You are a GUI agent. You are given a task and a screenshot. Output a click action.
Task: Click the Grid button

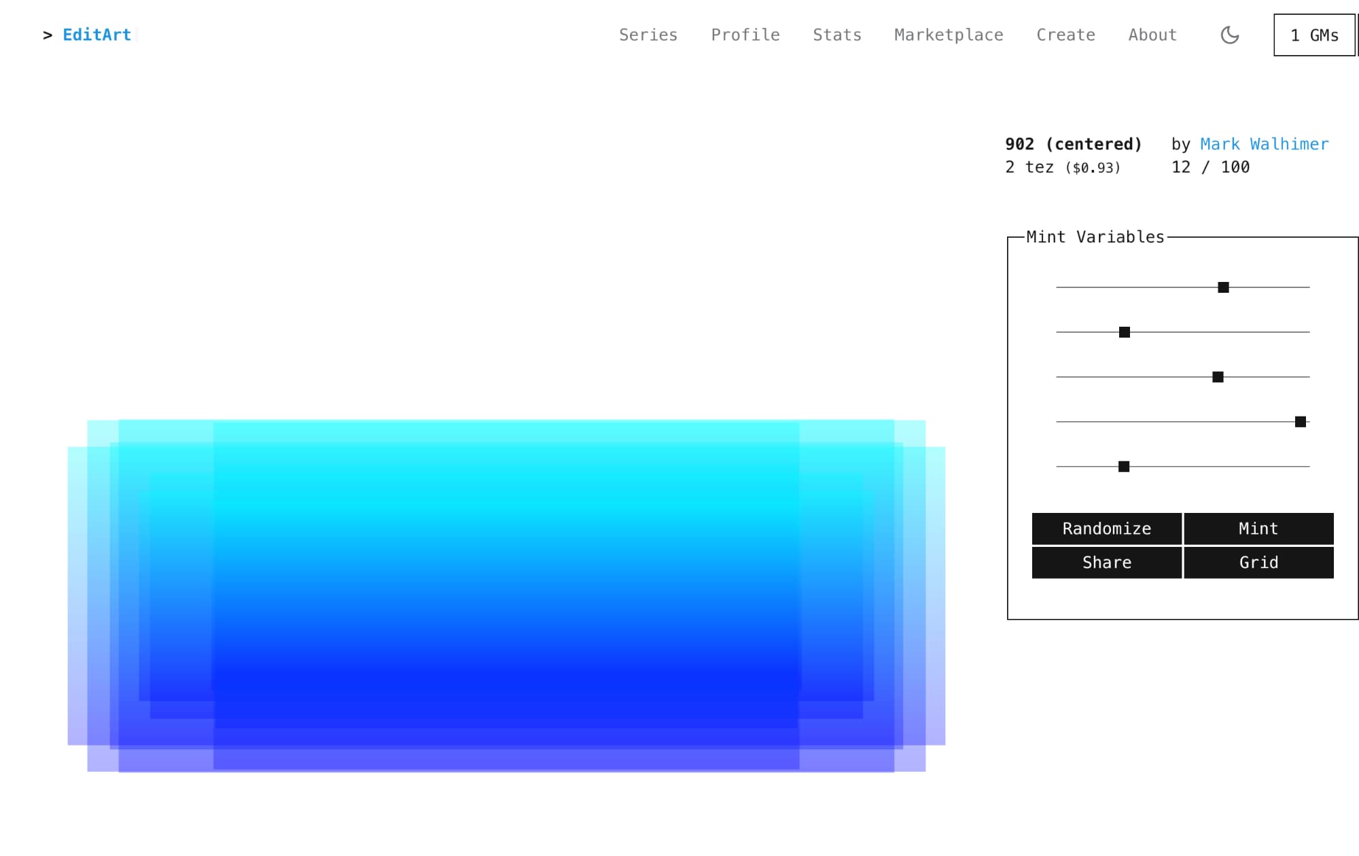1258,563
